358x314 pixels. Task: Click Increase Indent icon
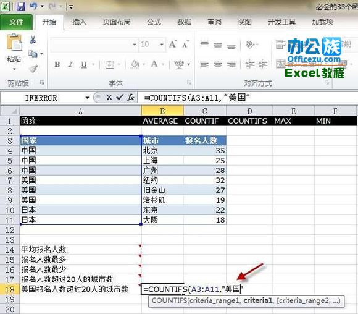(263, 64)
